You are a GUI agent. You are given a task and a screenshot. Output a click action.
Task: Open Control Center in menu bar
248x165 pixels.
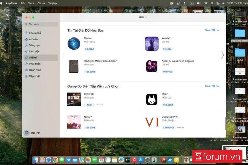218,3
